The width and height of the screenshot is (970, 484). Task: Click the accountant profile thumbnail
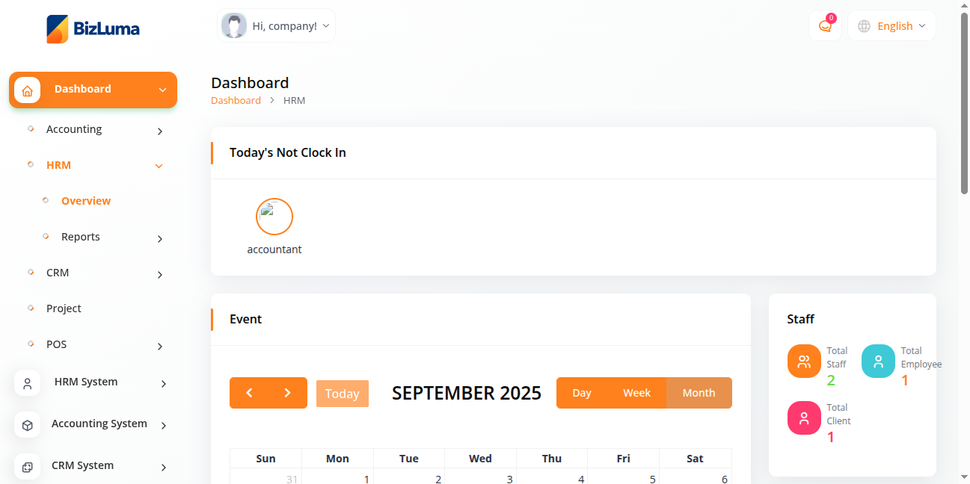[274, 217]
